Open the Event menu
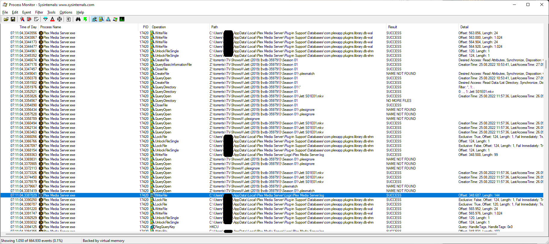 (x=27, y=12)
